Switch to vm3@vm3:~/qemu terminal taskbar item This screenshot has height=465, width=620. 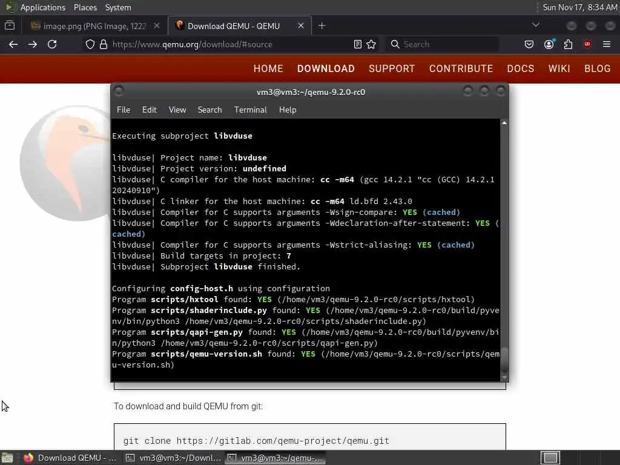click(275, 458)
